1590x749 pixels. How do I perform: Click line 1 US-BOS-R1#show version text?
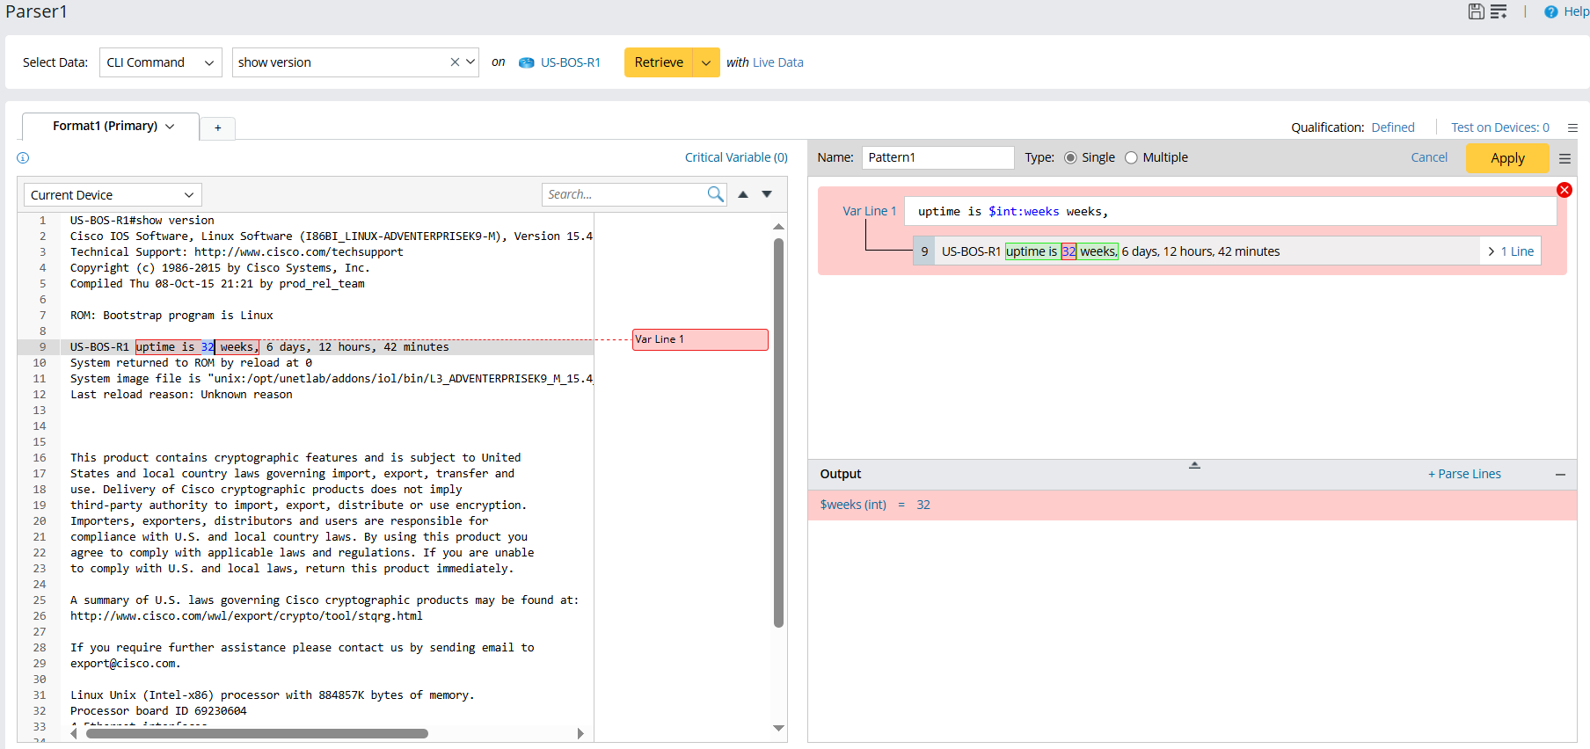(142, 221)
